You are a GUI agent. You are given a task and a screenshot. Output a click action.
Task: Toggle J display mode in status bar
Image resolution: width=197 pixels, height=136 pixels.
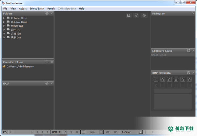[47, 132]
